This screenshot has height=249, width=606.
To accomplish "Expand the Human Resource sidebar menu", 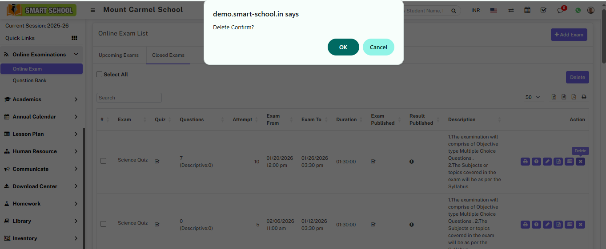I will tap(41, 151).
